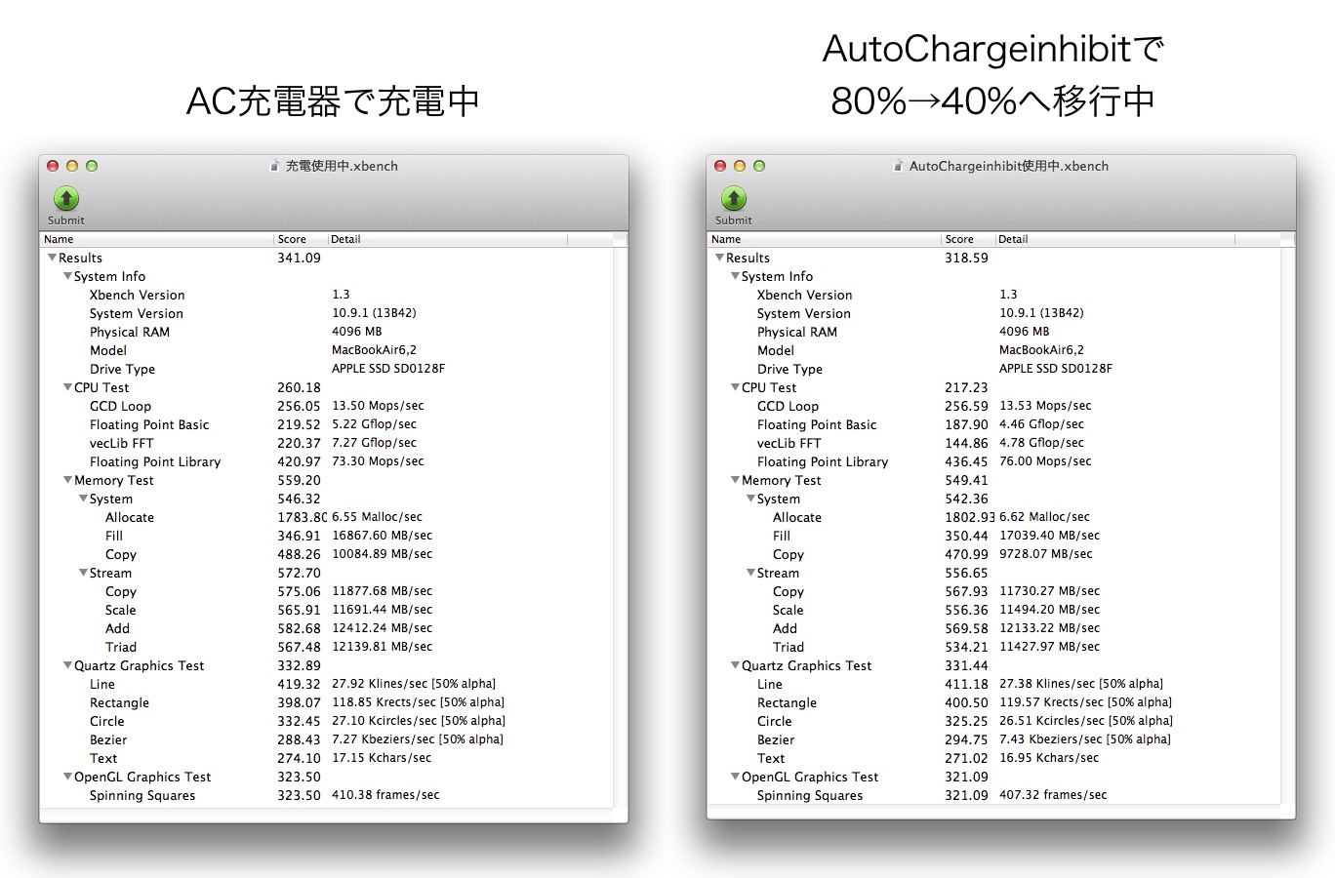The height and width of the screenshot is (878, 1335).
Task: Select Triad row in 充電使用中 window
Action: (x=327, y=647)
